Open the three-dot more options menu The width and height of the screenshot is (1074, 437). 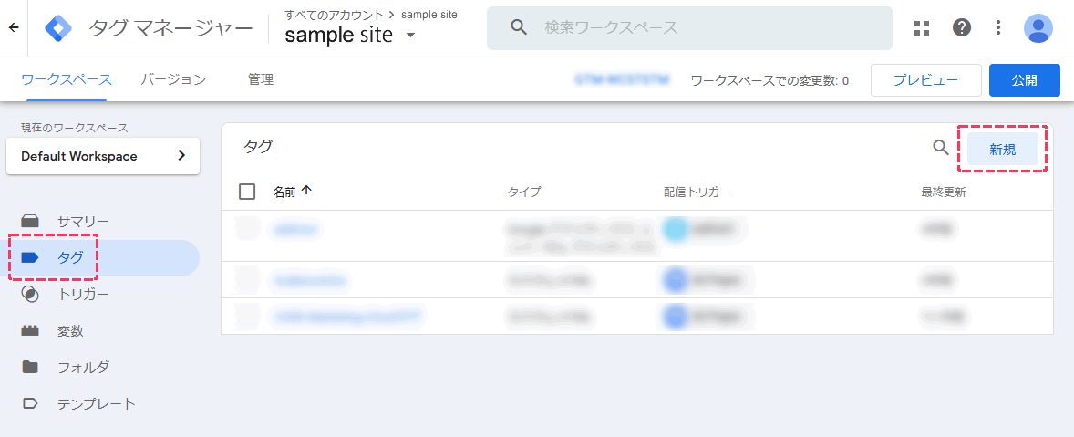[x=998, y=28]
